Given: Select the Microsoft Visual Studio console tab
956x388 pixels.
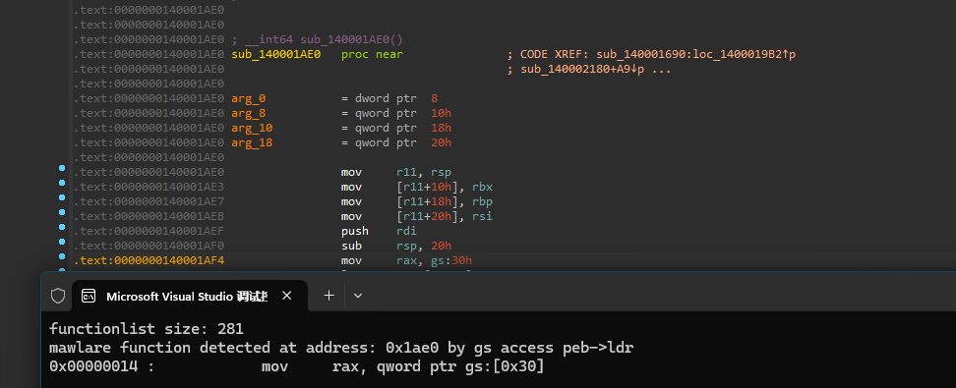Looking at the screenshot, I should (190, 296).
